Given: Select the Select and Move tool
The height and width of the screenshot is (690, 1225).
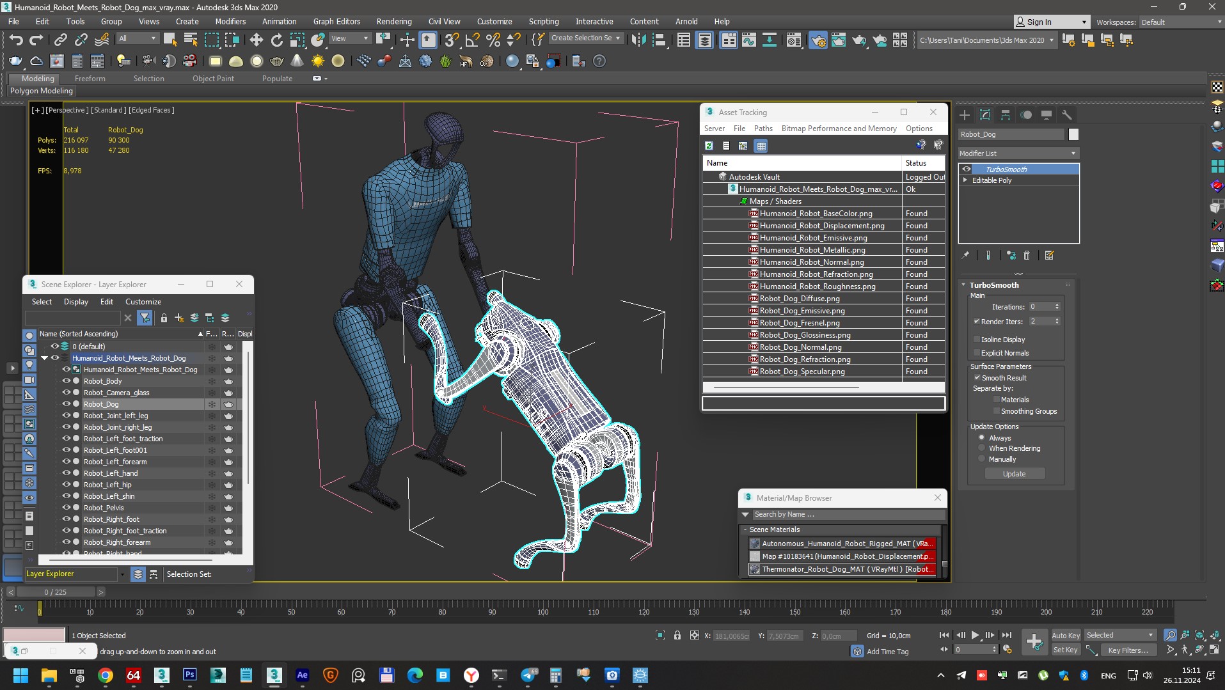Looking at the screenshot, I should [x=256, y=40].
